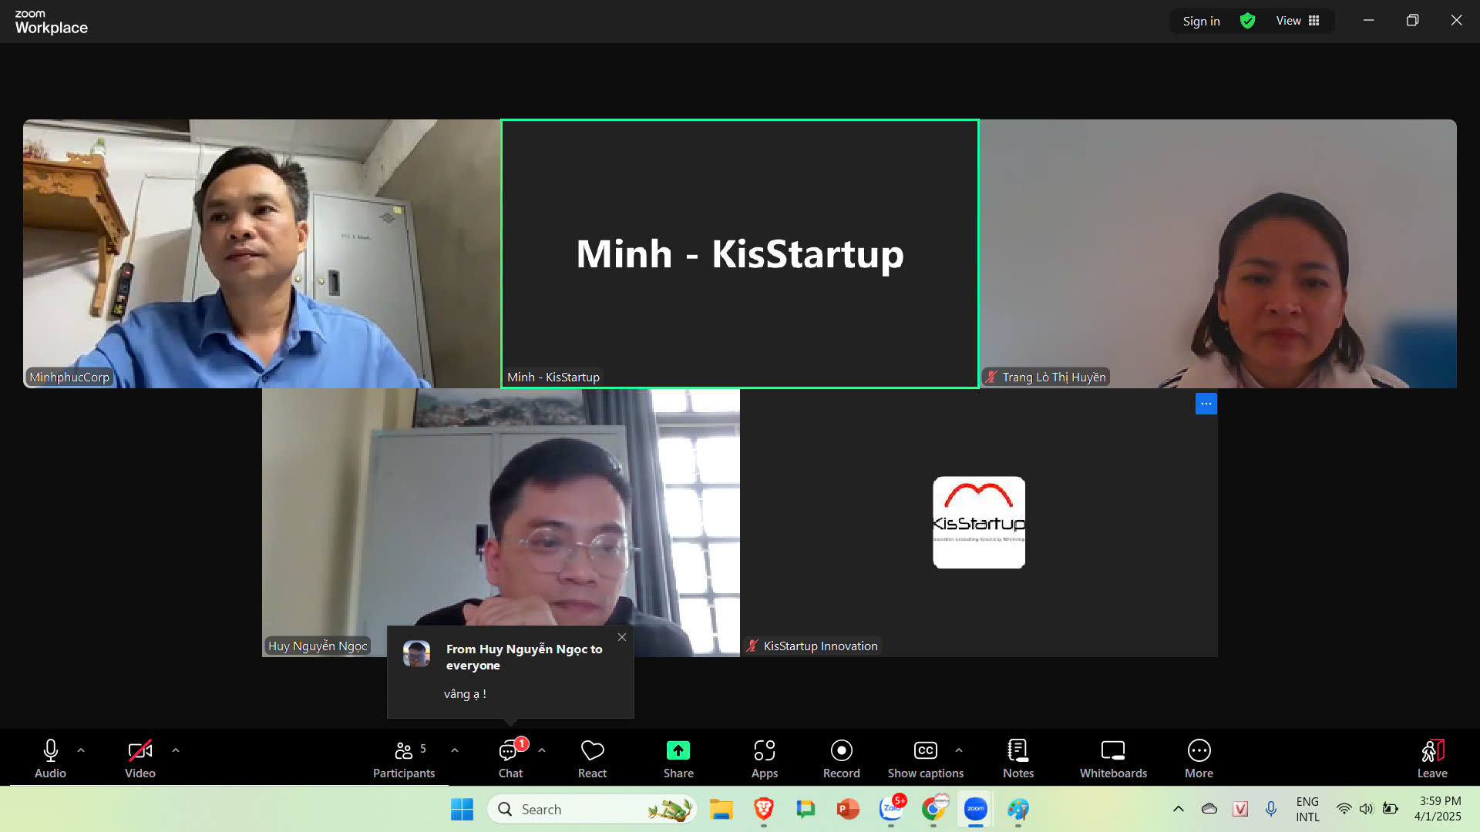Open the system volume control
1480x832 pixels.
point(1366,809)
